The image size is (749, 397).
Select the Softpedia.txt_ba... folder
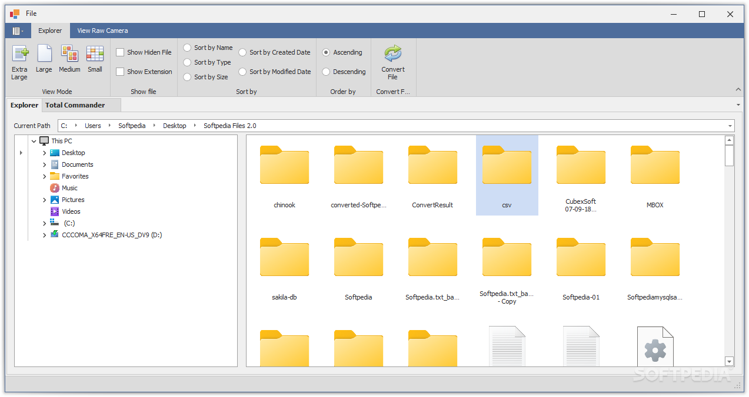click(432, 268)
